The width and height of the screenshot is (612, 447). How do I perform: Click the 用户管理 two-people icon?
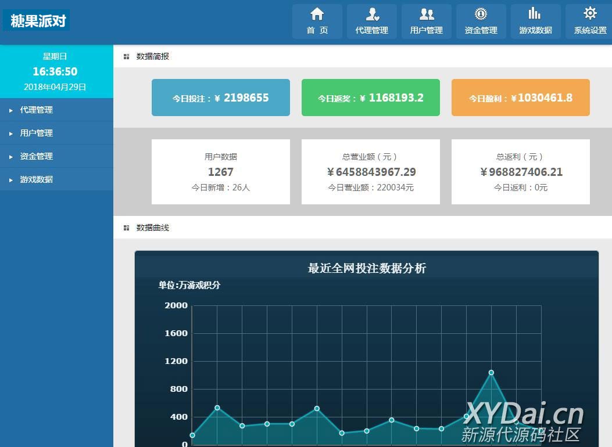coord(427,15)
